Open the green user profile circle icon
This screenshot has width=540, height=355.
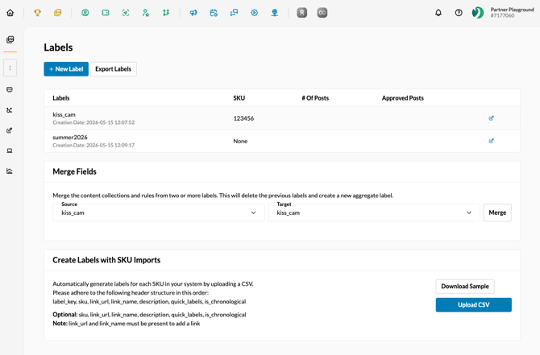point(85,13)
